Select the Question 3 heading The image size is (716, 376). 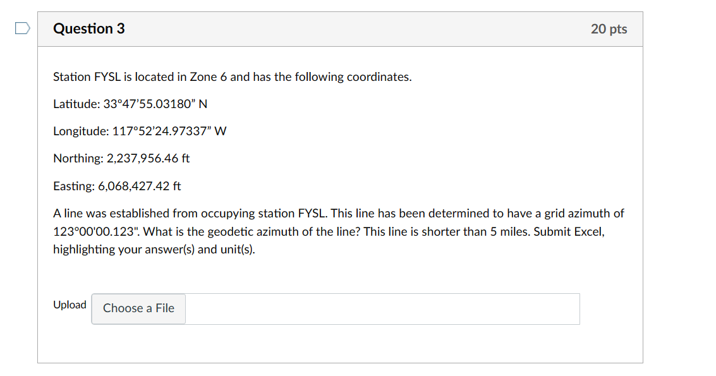88,28
